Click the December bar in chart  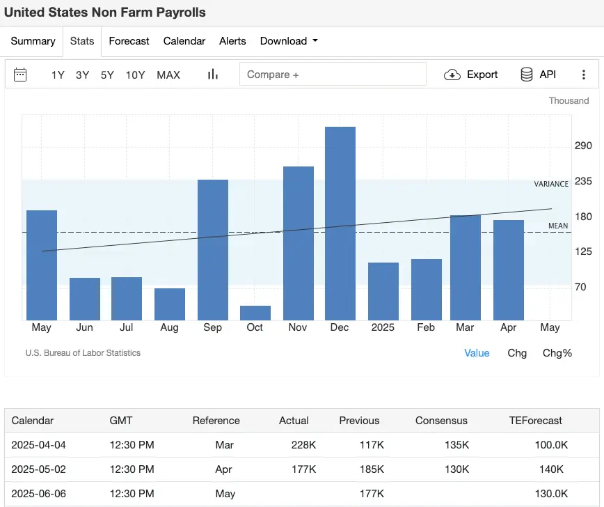340,223
